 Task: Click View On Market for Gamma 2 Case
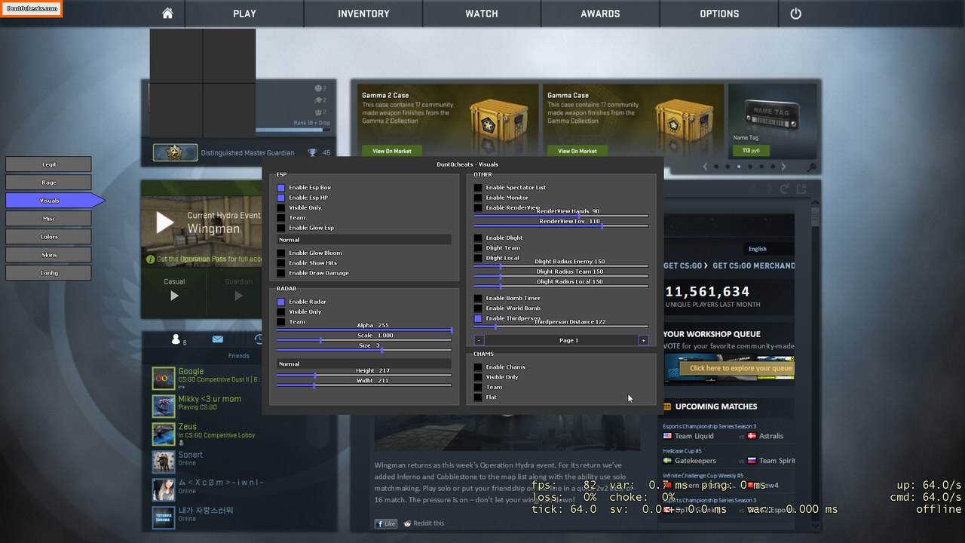click(x=391, y=151)
